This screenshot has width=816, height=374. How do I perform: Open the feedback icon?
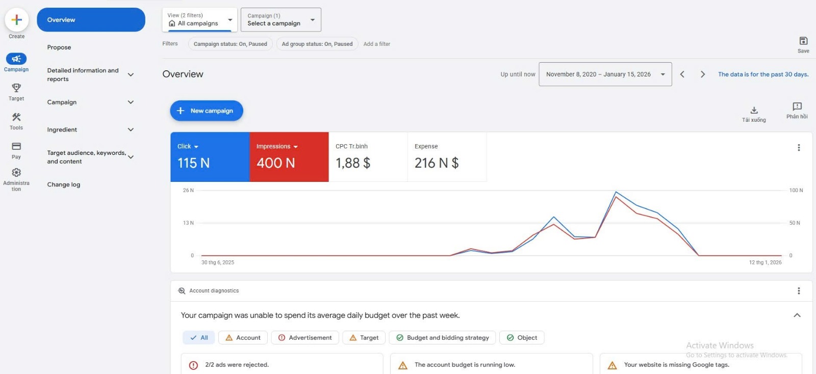[x=797, y=106]
